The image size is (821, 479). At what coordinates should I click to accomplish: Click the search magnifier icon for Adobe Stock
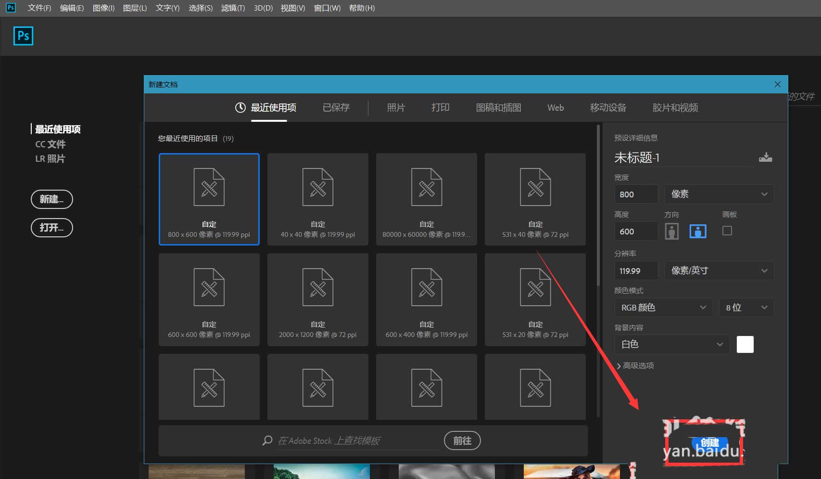(267, 440)
